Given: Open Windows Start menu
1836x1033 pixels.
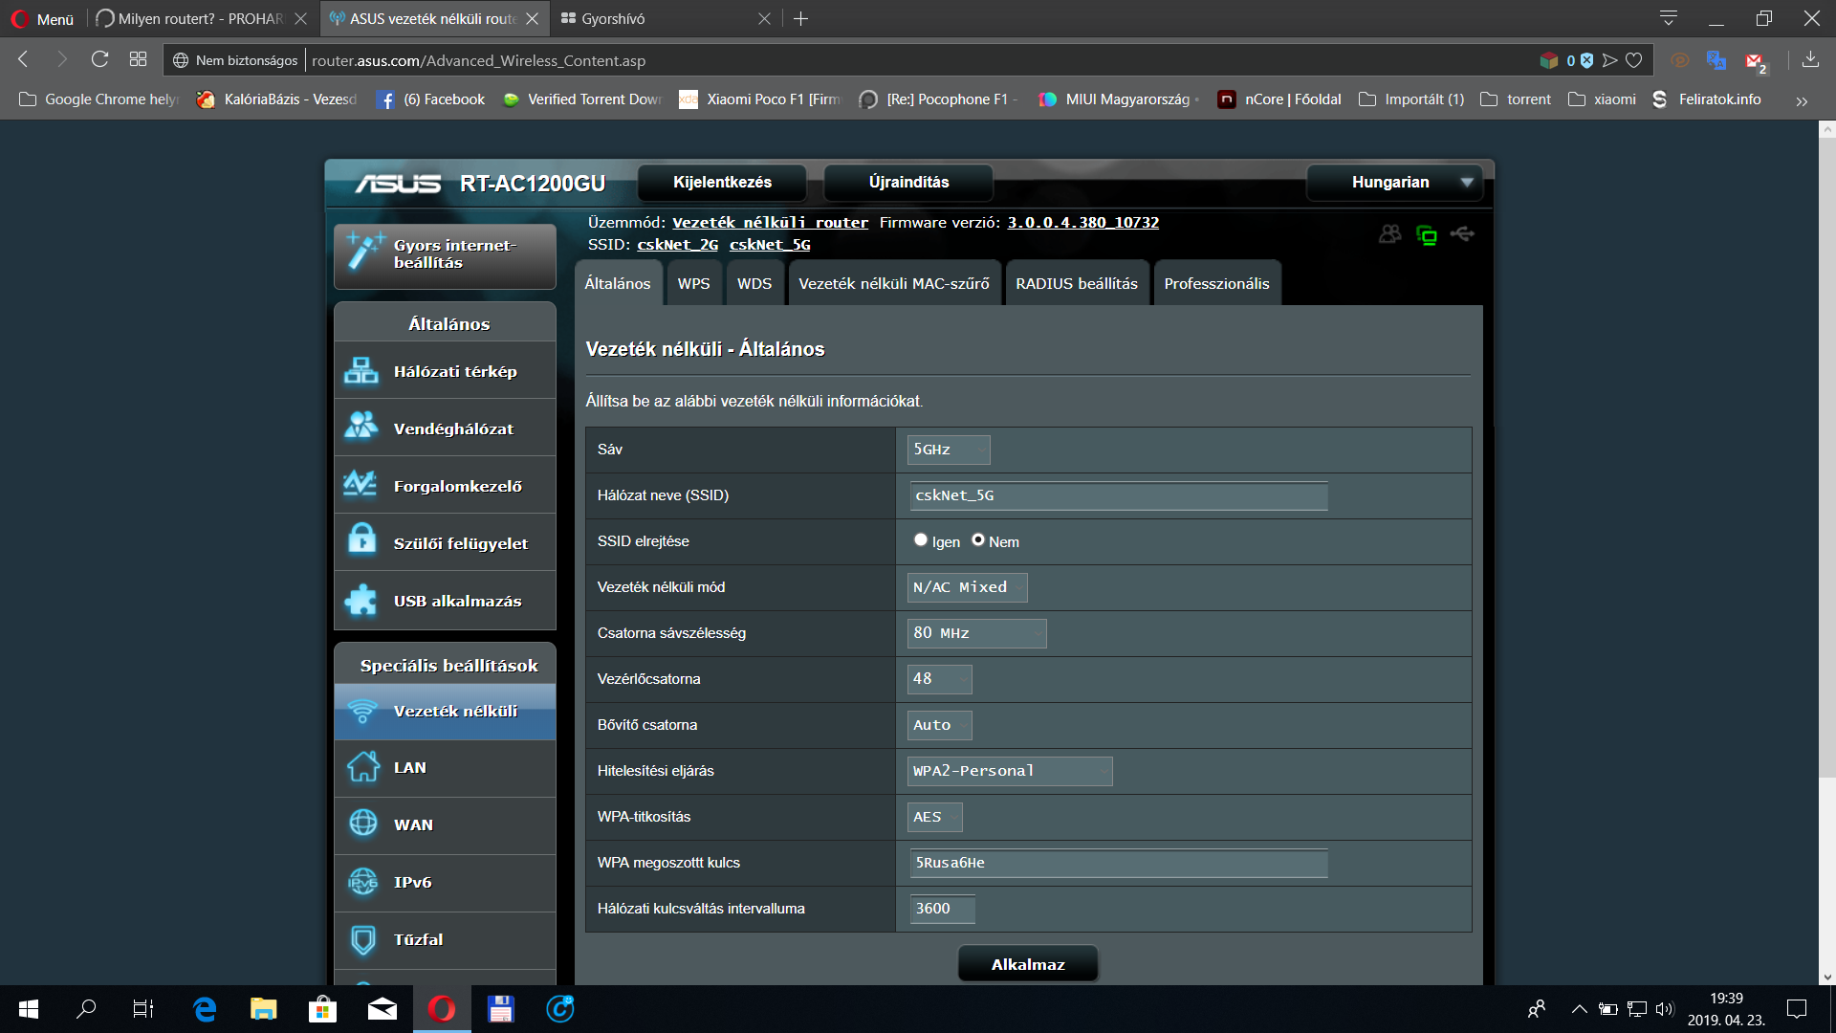Looking at the screenshot, I should (x=29, y=1009).
